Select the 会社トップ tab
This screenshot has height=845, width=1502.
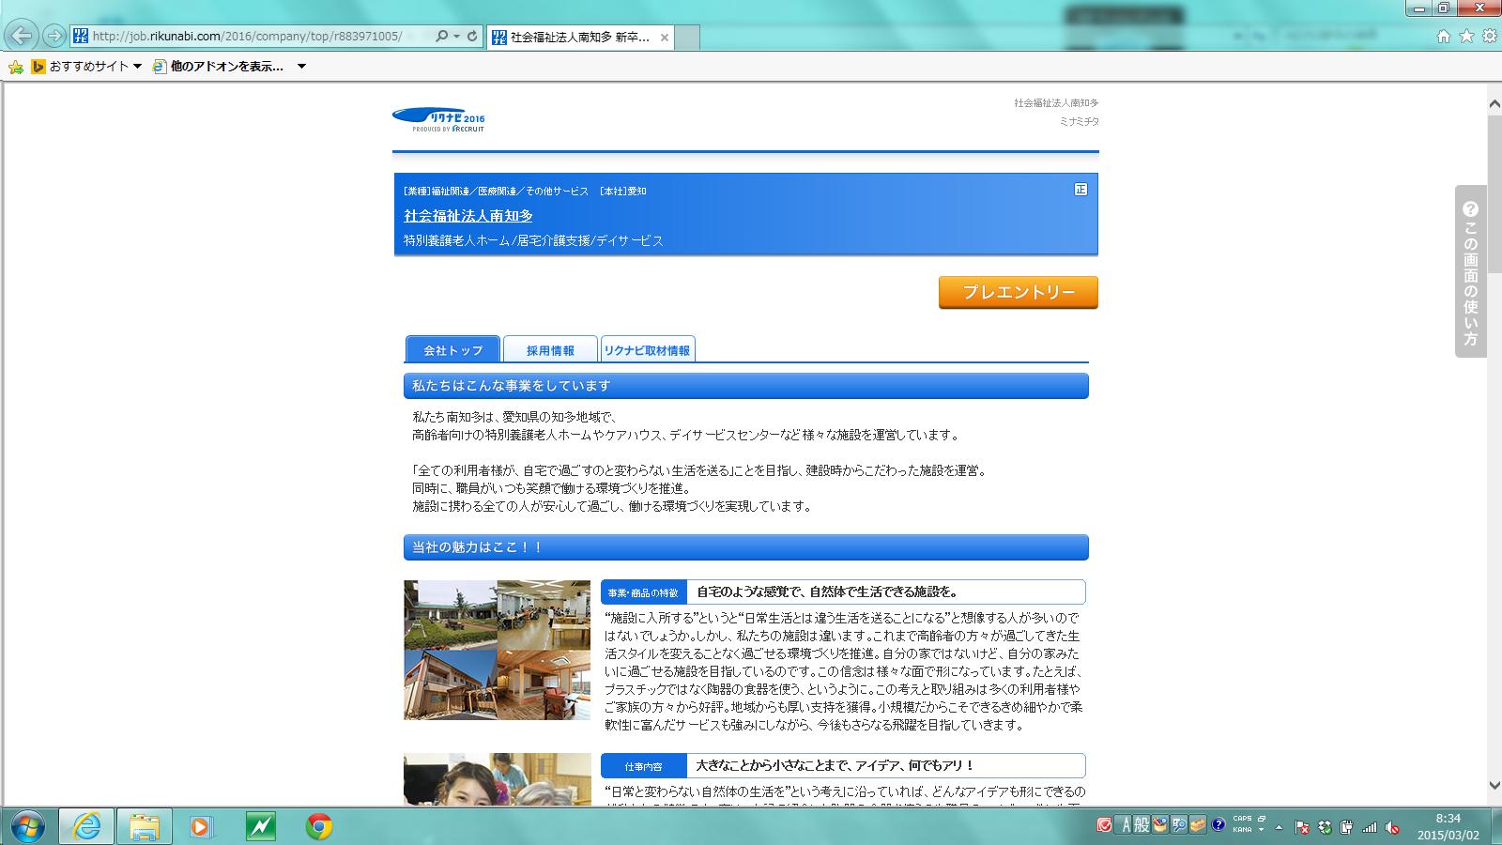click(x=452, y=349)
